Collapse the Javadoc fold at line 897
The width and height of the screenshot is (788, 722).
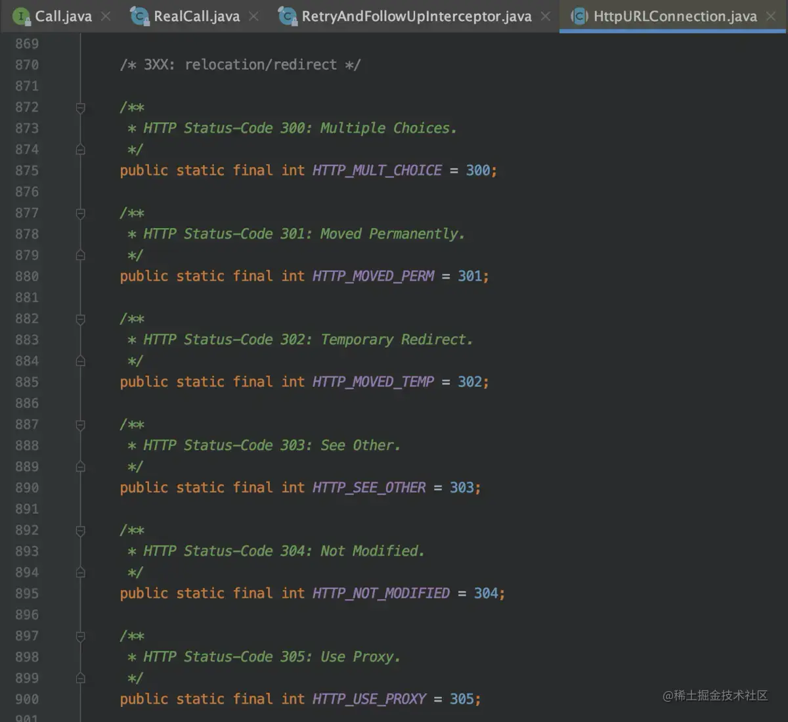pos(80,636)
